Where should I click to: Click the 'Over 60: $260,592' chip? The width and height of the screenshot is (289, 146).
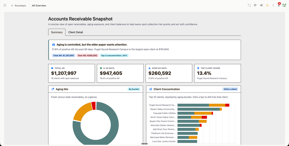(87, 56)
